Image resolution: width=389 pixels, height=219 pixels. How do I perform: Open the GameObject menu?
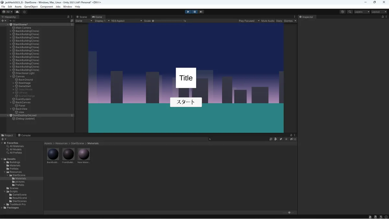(31, 6)
